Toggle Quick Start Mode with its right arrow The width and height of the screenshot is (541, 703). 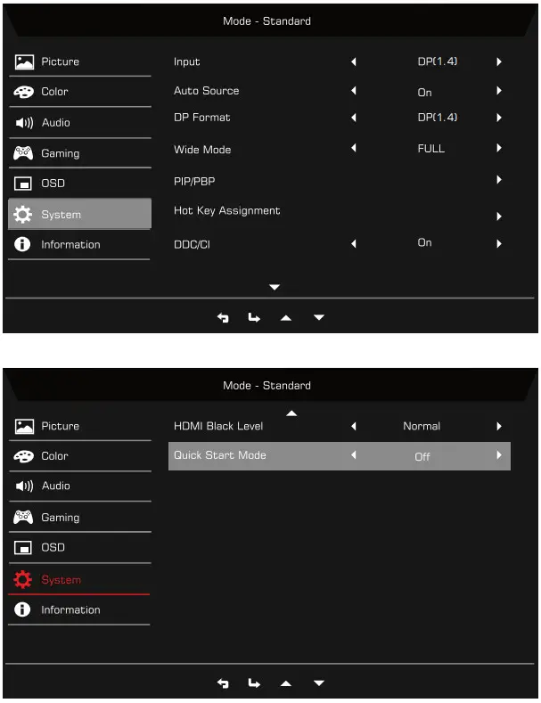(499, 455)
